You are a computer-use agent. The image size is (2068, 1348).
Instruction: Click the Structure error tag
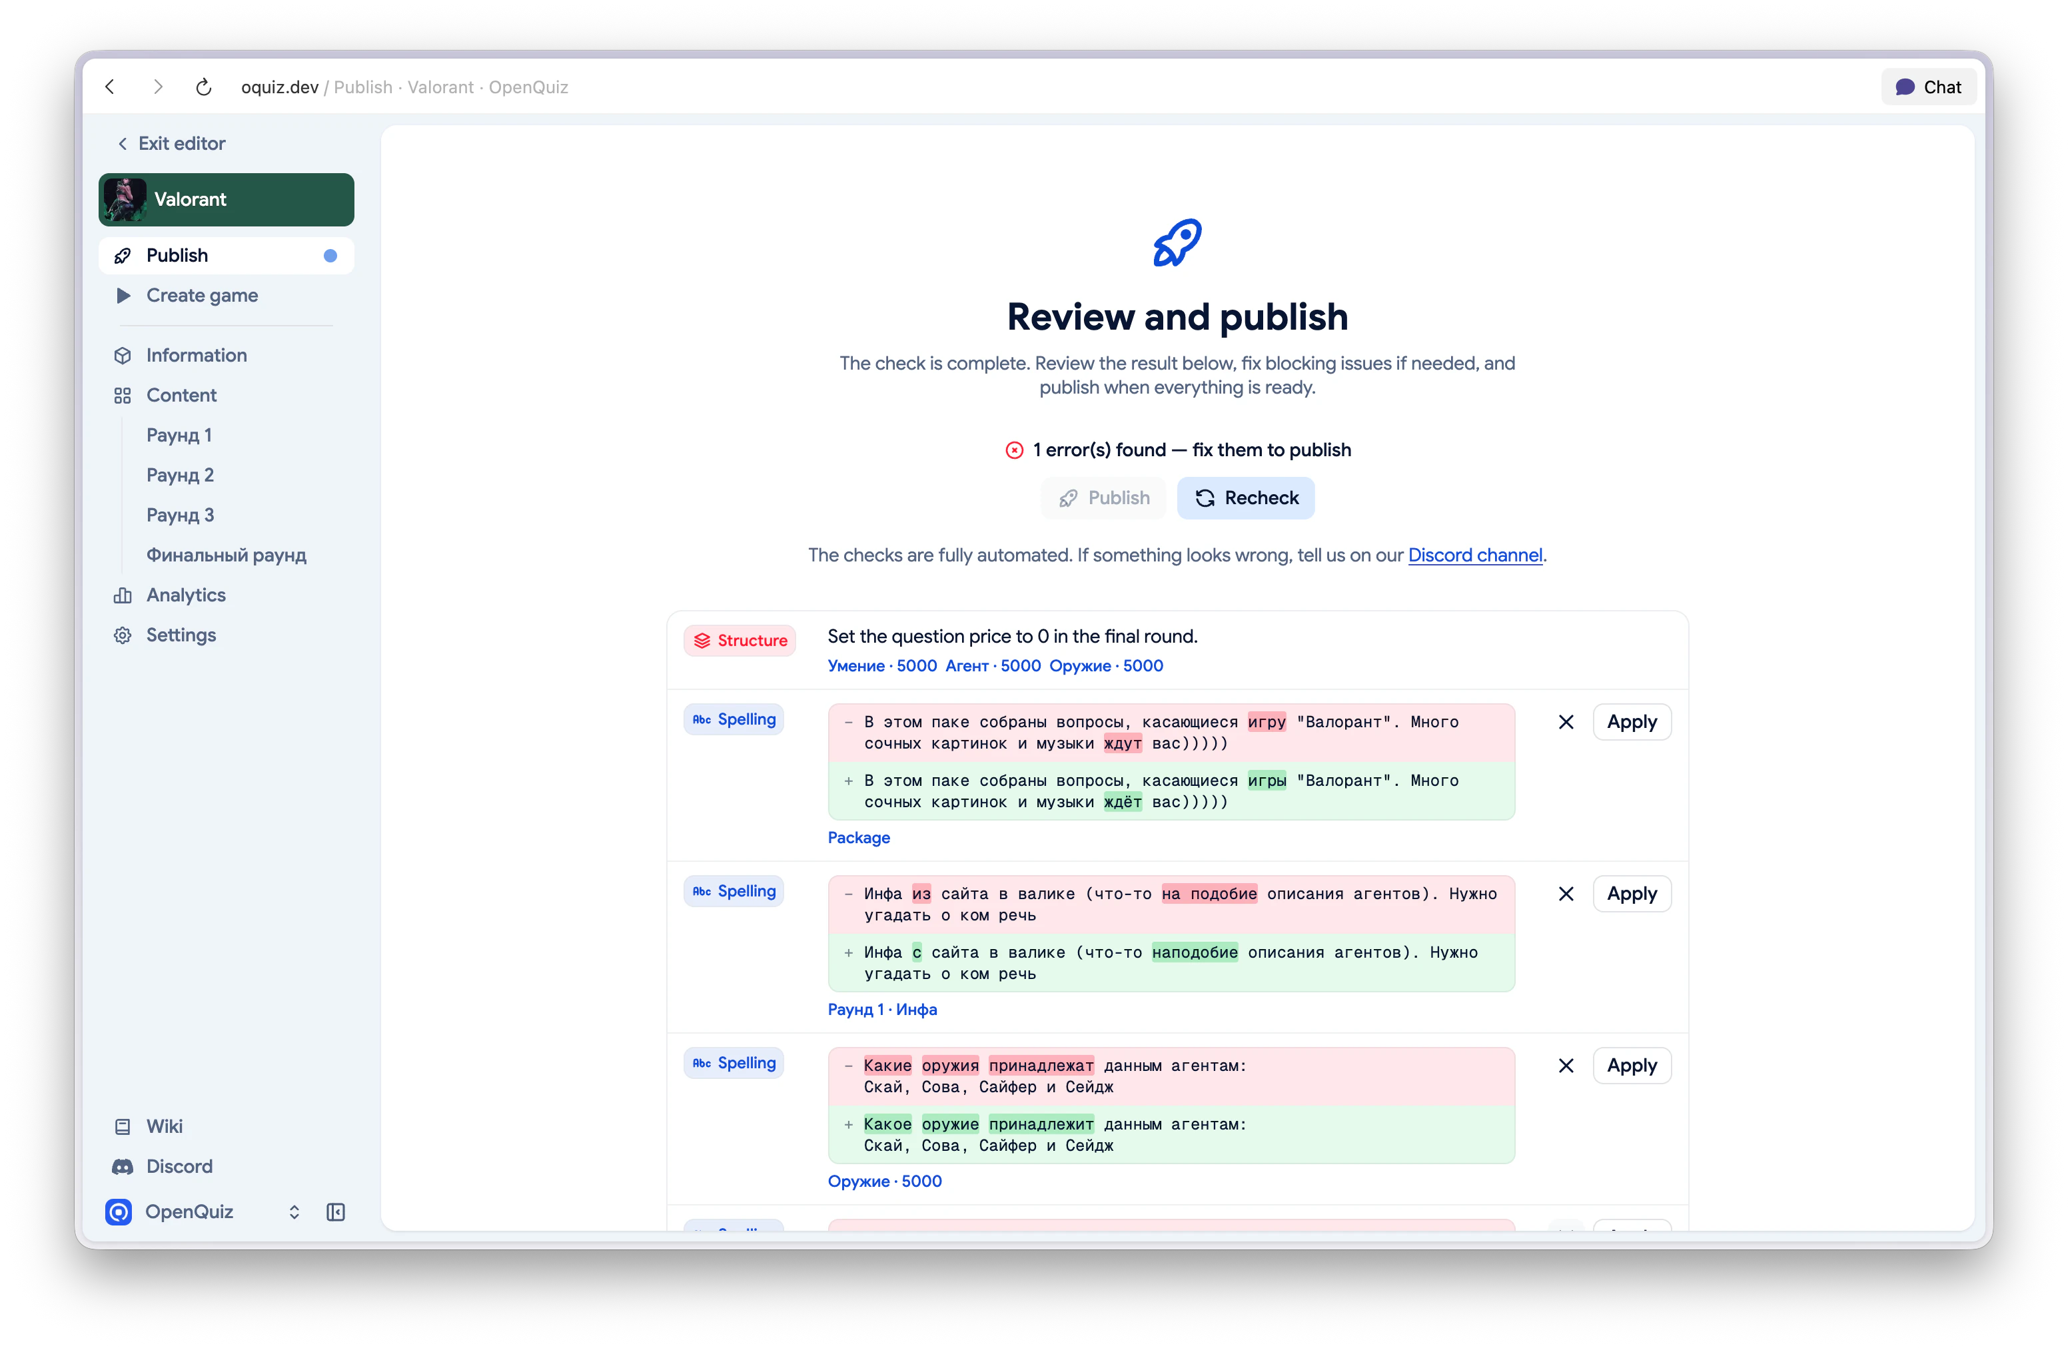740,641
